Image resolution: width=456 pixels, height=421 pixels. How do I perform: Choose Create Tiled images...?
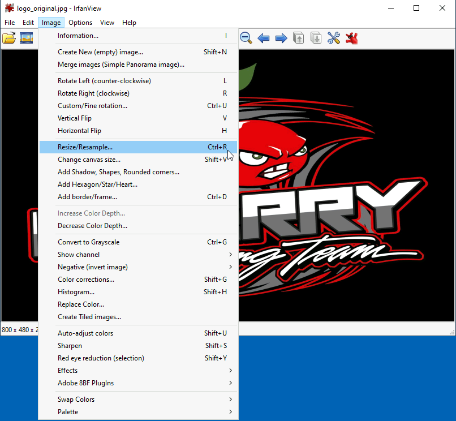(x=138, y=317)
